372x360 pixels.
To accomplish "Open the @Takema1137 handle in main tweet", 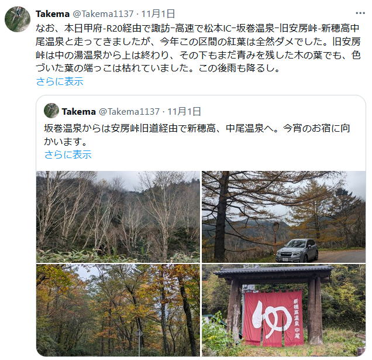I will pos(103,14).
